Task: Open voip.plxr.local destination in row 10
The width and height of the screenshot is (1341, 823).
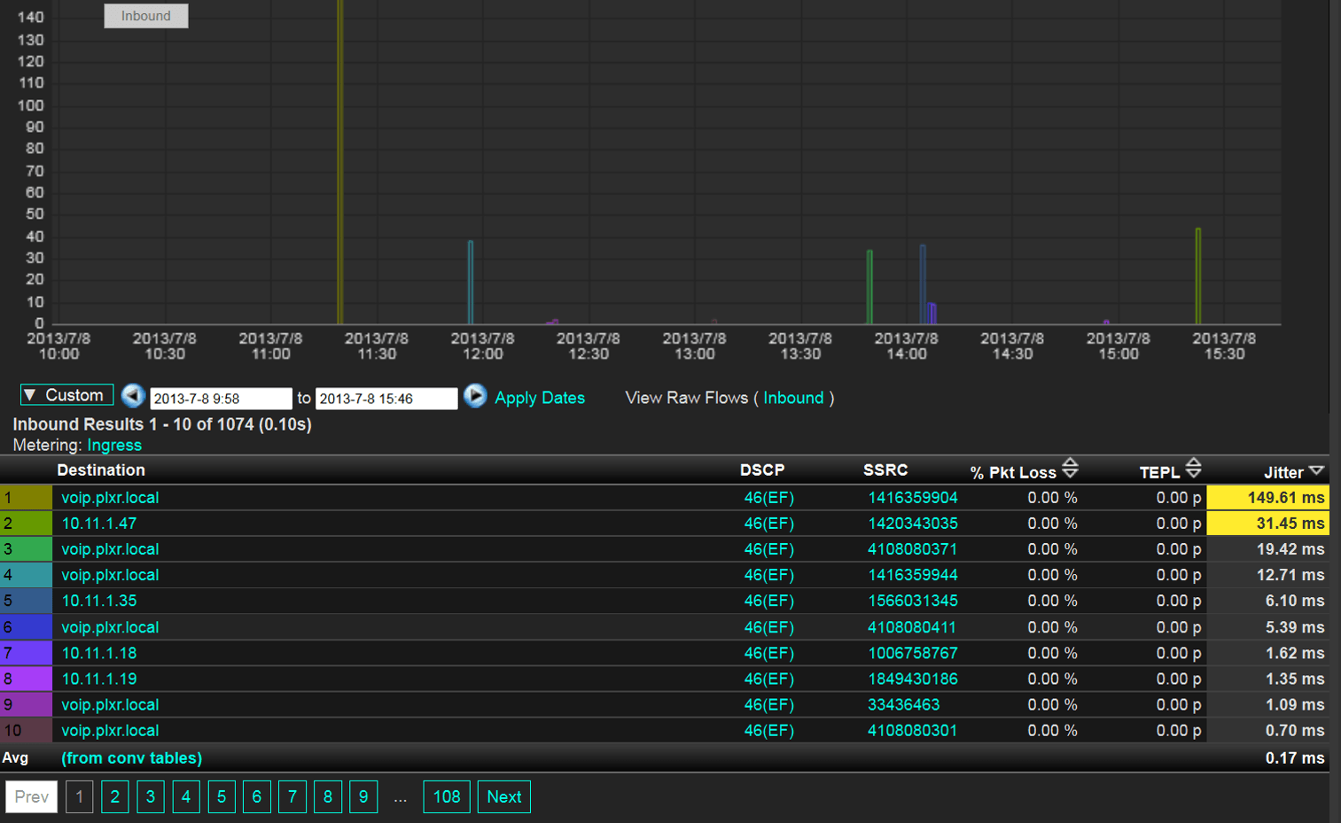Action: pos(110,730)
